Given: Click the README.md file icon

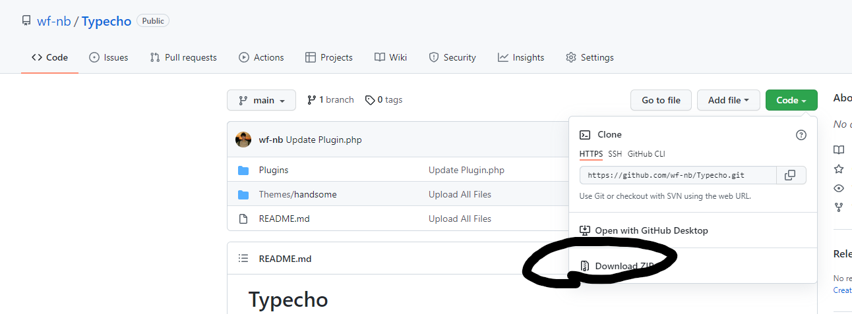Looking at the screenshot, I should [243, 219].
